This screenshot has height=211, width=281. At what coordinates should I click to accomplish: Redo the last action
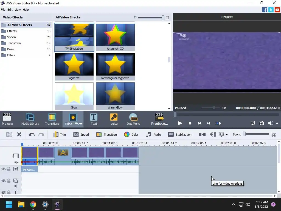tap(41, 134)
